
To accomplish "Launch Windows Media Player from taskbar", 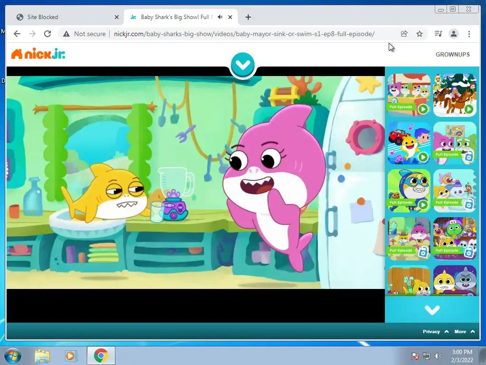I will pyautogui.click(x=70, y=355).
